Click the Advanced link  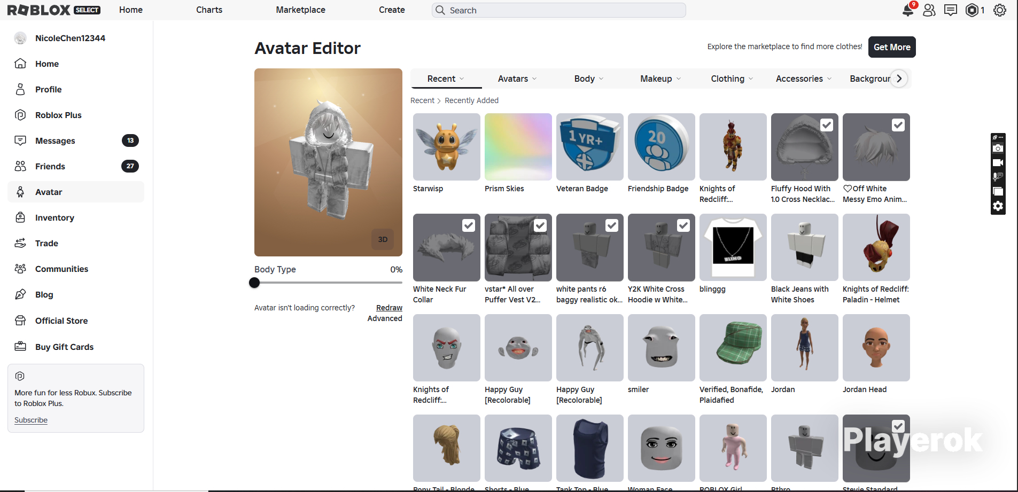(385, 318)
